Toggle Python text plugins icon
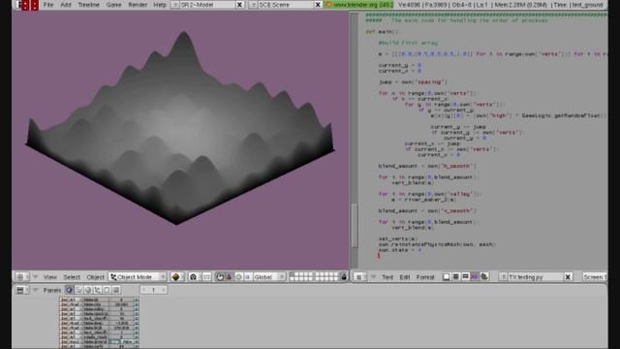This screenshot has width=620, height=349. [x=484, y=277]
